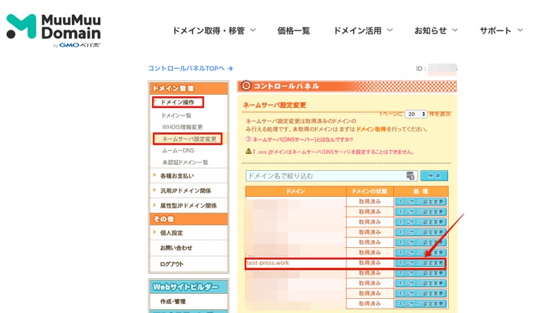Screen dimensions: 534x313
Task: Click ネームサーバ設定変更 button for test-press.work
Action: click(x=421, y=263)
